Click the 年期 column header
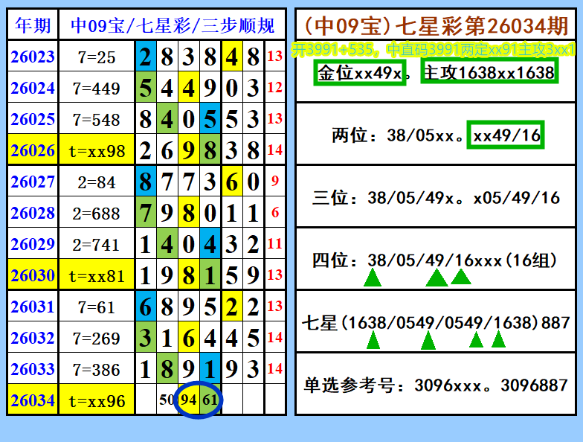Image resolution: width=583 pixels, height=442 pixels. coord(33,26)
